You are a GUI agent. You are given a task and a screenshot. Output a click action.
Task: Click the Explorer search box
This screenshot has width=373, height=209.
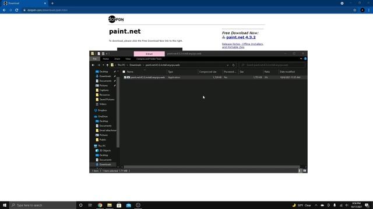click(272, 65)
